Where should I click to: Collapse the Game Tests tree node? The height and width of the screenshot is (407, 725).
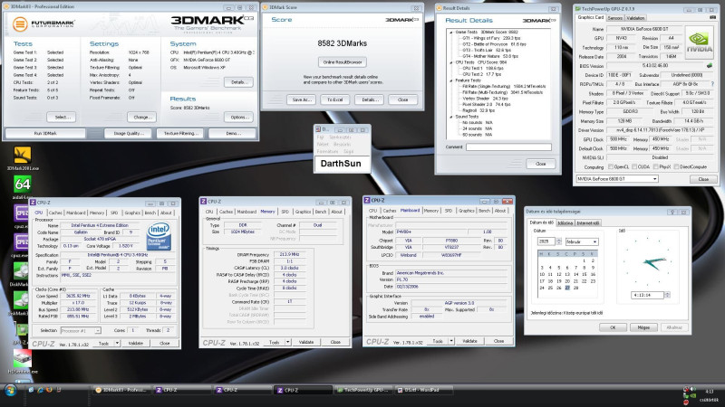coord(450,33)
